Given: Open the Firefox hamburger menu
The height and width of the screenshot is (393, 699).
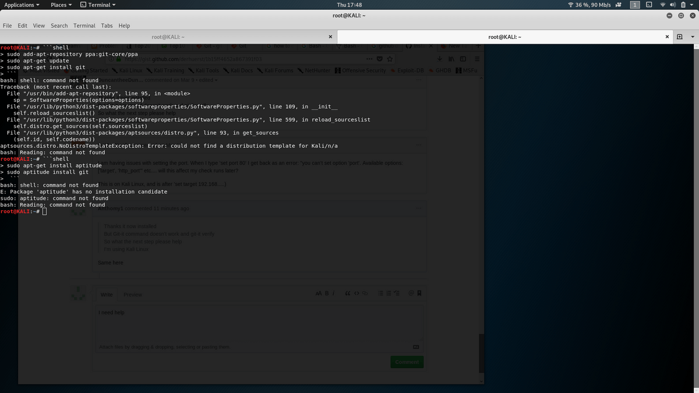Looking at the screenshot, I should click(x=476, y=59).
